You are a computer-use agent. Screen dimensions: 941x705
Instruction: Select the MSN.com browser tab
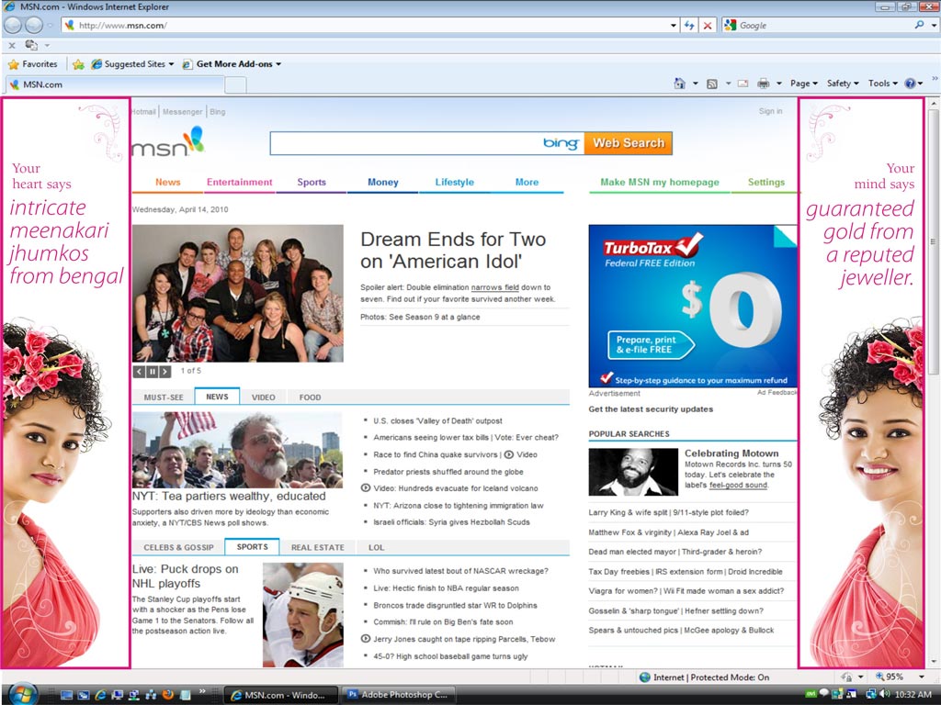point(115,84)
